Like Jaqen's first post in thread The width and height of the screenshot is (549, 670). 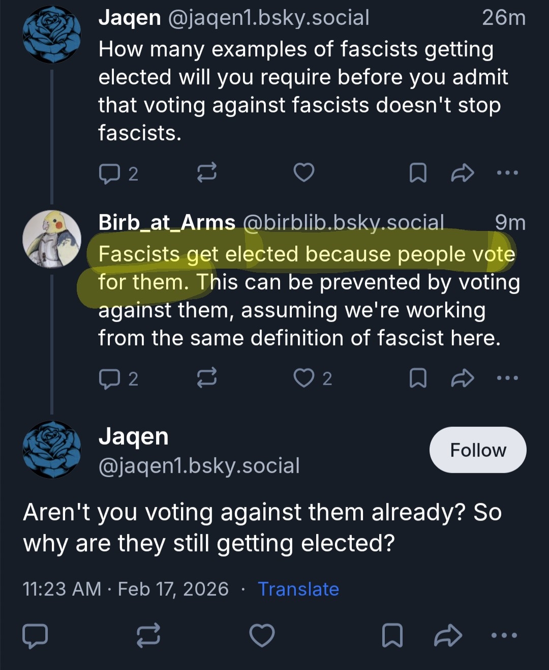click(304, 173)
